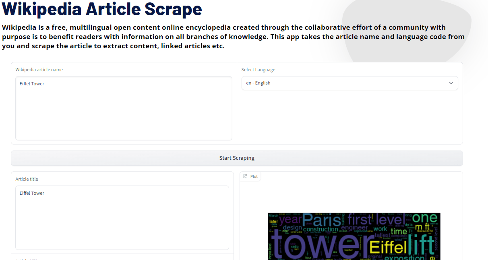Click the word cloud plot image
Image resolution: width=488 pixels, height=260 pixels.
(x=354, y=236)
